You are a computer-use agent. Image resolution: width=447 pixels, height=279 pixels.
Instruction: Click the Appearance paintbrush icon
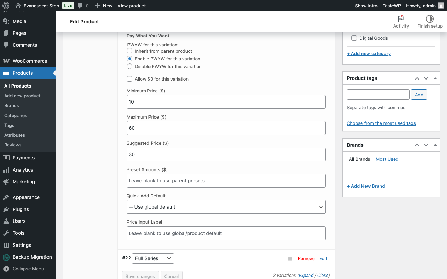click(6, 197)
